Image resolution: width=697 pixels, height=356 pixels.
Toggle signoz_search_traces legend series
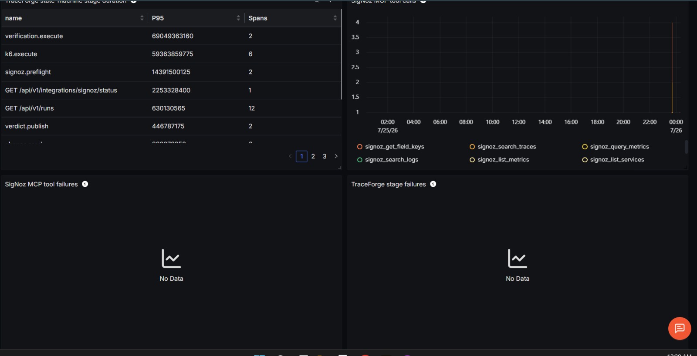tap(503, 147)
